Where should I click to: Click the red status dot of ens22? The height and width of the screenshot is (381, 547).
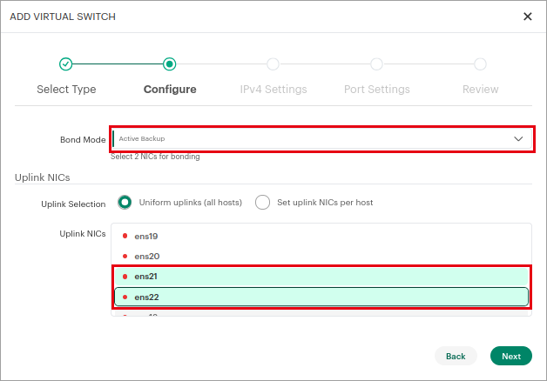click(x=125, y=297)
